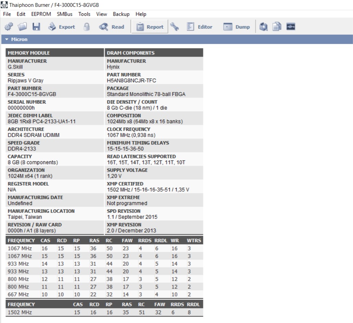Click the SPD revision 1.1 / September 2015
Viewport: 353px width, 323px height.
[132, 217]
